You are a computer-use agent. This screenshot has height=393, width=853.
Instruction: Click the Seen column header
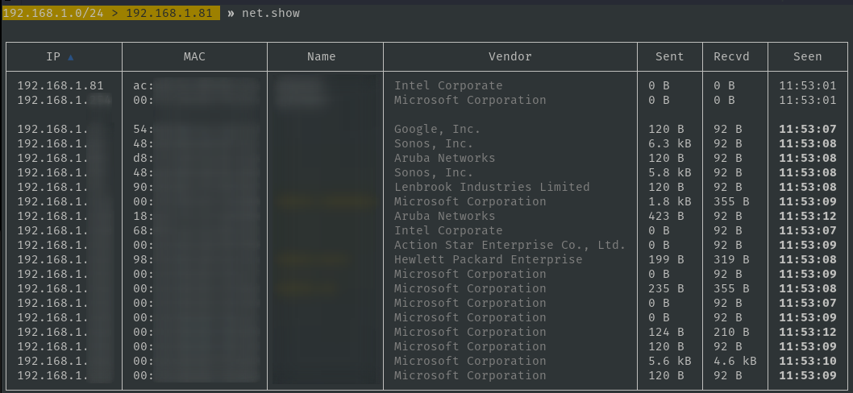807,56
